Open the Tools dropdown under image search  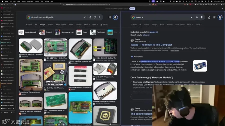[x=95, y=25]
